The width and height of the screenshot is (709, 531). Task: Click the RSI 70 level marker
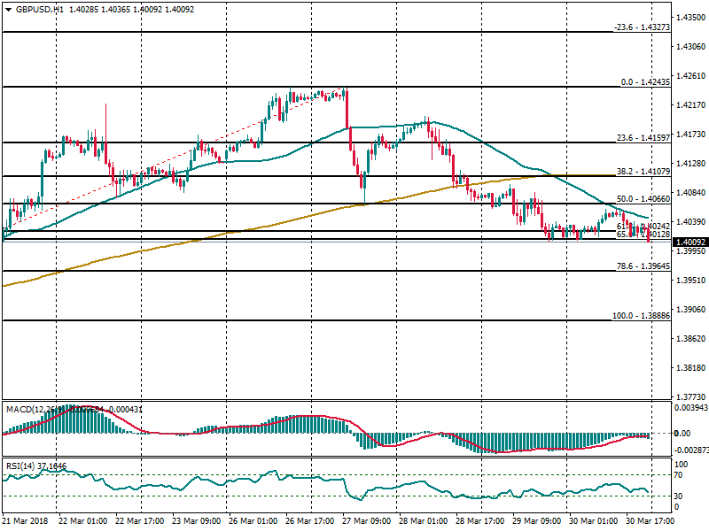pos(681,475)
